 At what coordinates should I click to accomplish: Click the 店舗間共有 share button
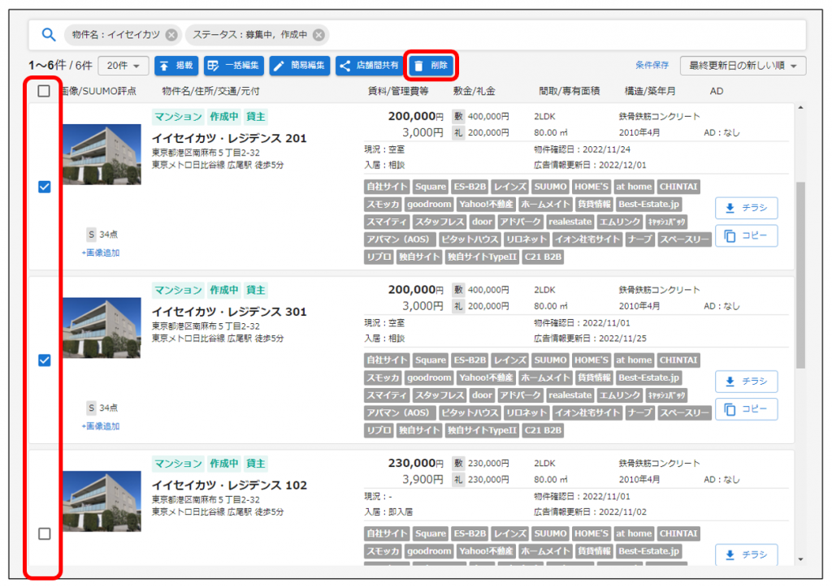click(x=369, y=66)
